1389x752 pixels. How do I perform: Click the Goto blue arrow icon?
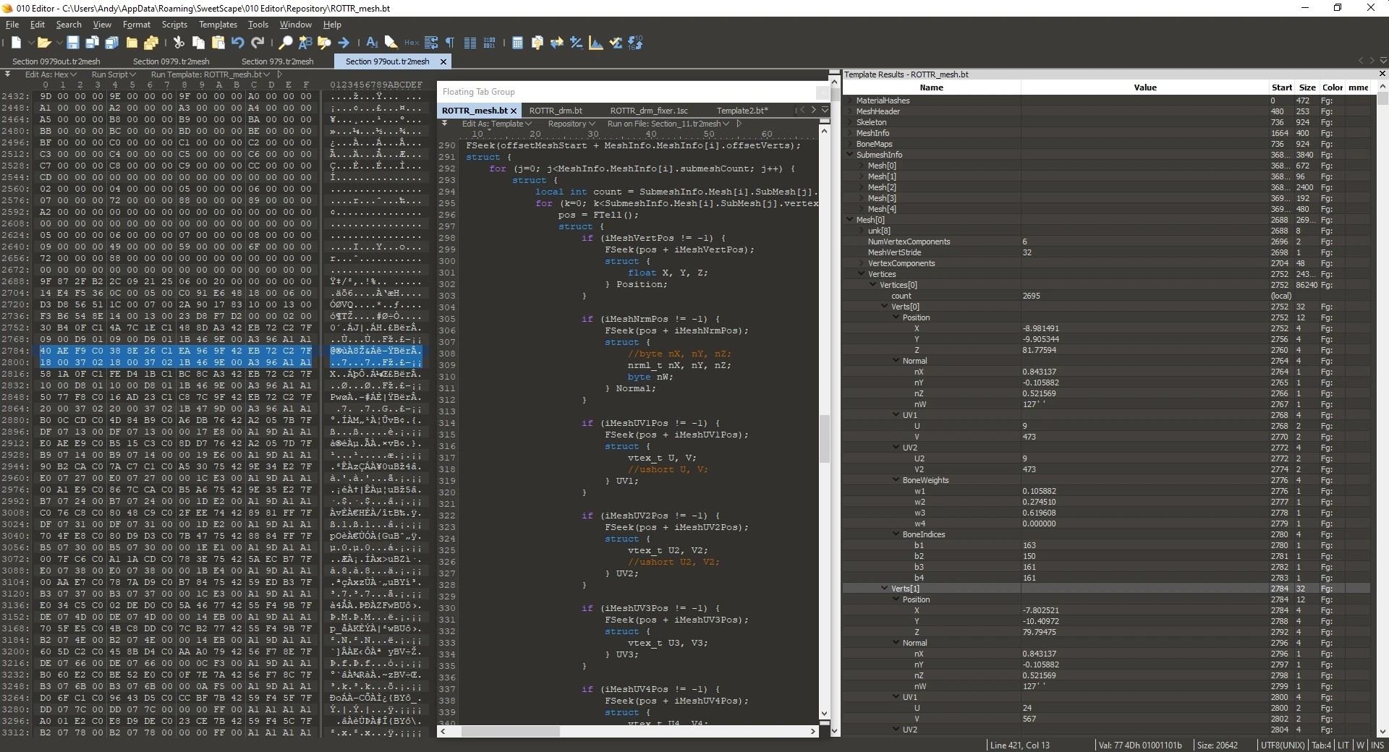(344, 43)
